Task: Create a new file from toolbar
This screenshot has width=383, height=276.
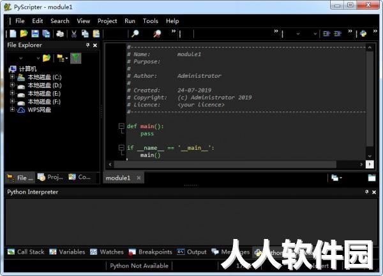Action: [x=13, y=34]
